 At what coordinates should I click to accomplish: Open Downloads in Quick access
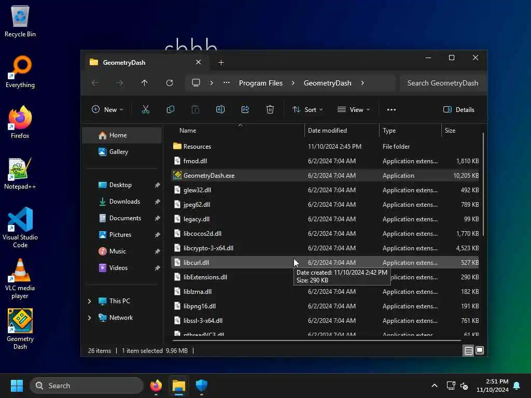[x=122, y=202]
